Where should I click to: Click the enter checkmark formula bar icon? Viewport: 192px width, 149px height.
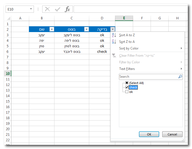tap(58, 9)
